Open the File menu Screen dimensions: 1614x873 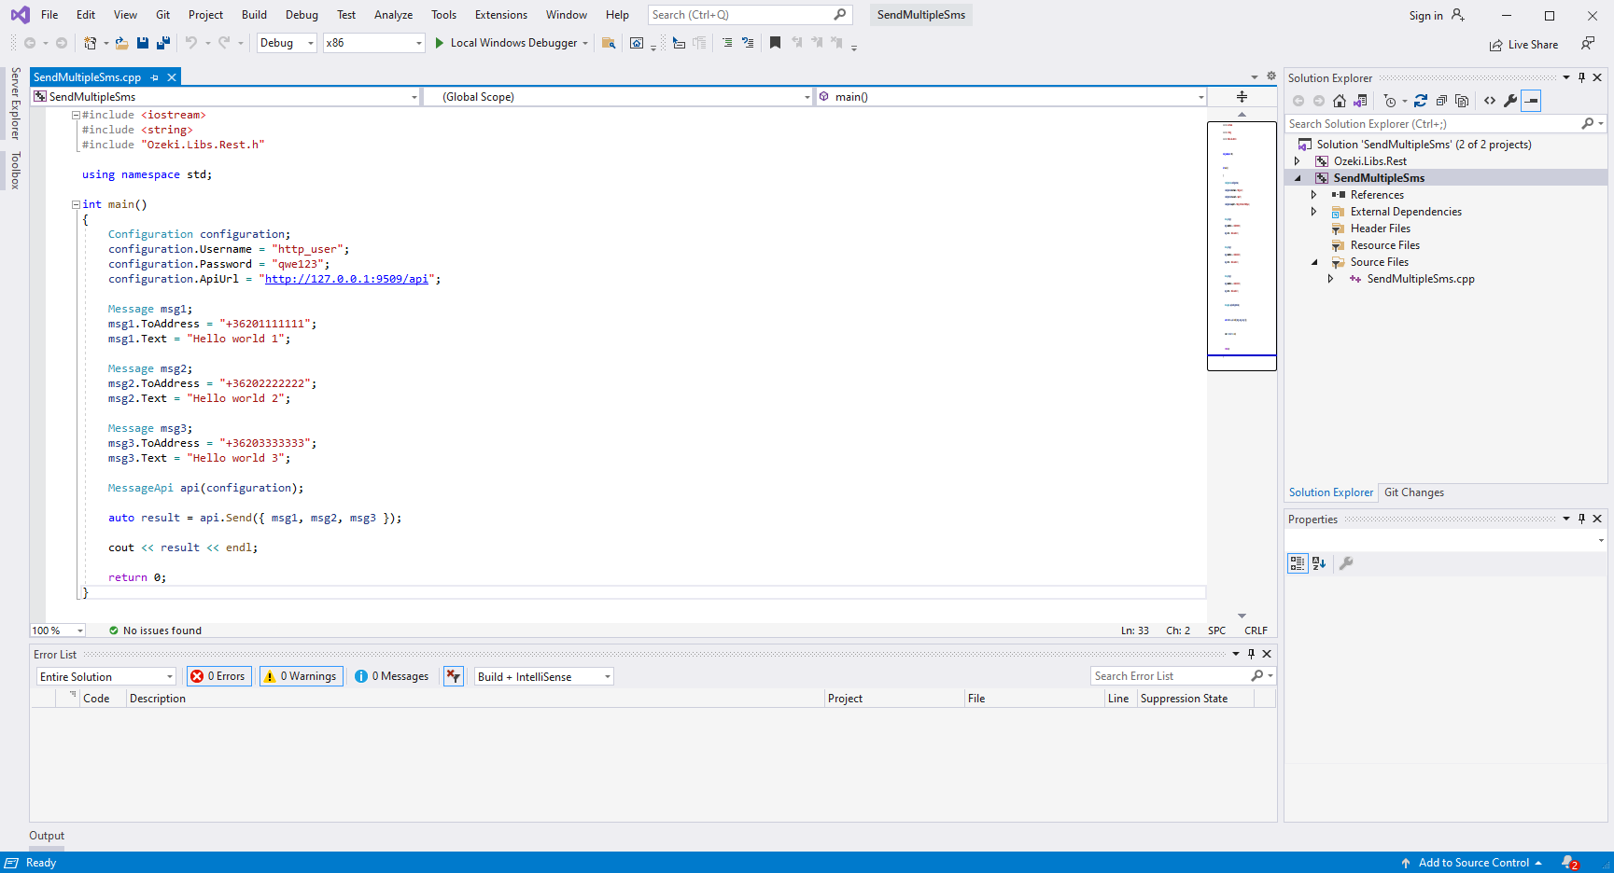tap(49, 15)
